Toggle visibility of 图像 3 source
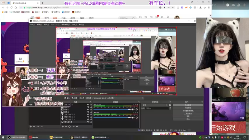The image size is (249, 140). tap(88, 110)
